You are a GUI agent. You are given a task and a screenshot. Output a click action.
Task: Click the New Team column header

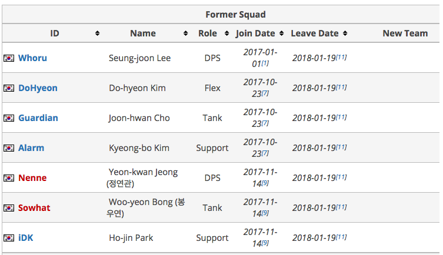(405, 33)
